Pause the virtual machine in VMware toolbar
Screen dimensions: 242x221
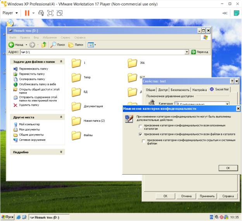pyautogui.click(x=27, y=13)
